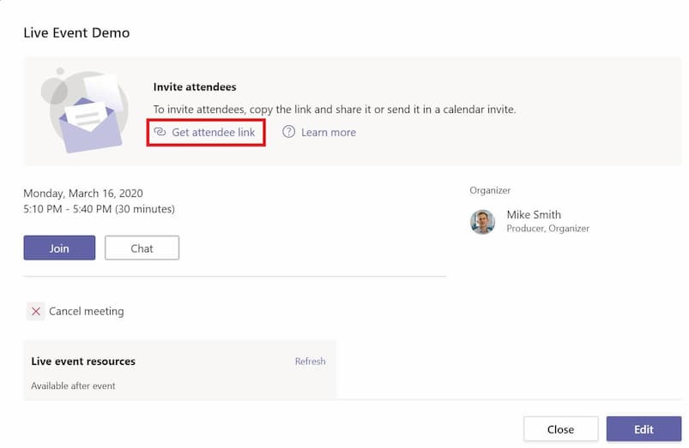Click the Live Event Demo title
This screenshot has width=689, height=448.
pos(76,33)
